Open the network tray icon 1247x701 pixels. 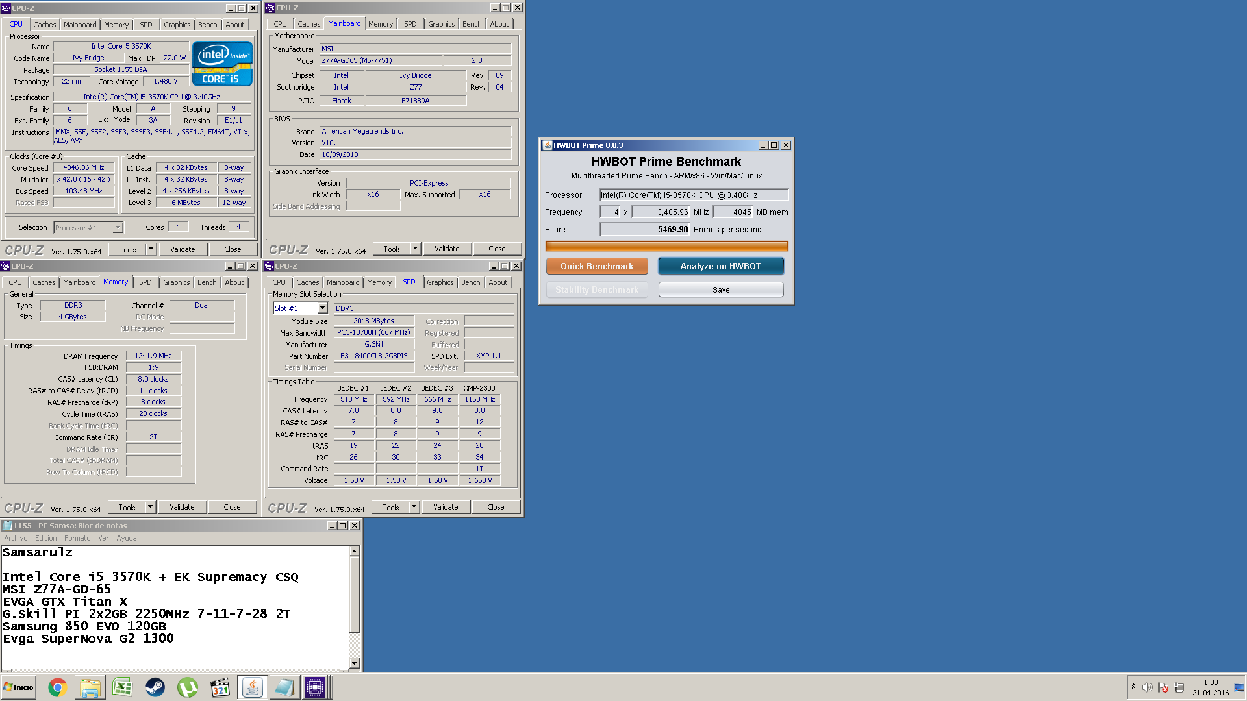click(x=1179, y=687)
